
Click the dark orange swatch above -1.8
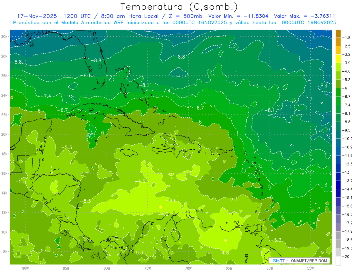point(338,33)
